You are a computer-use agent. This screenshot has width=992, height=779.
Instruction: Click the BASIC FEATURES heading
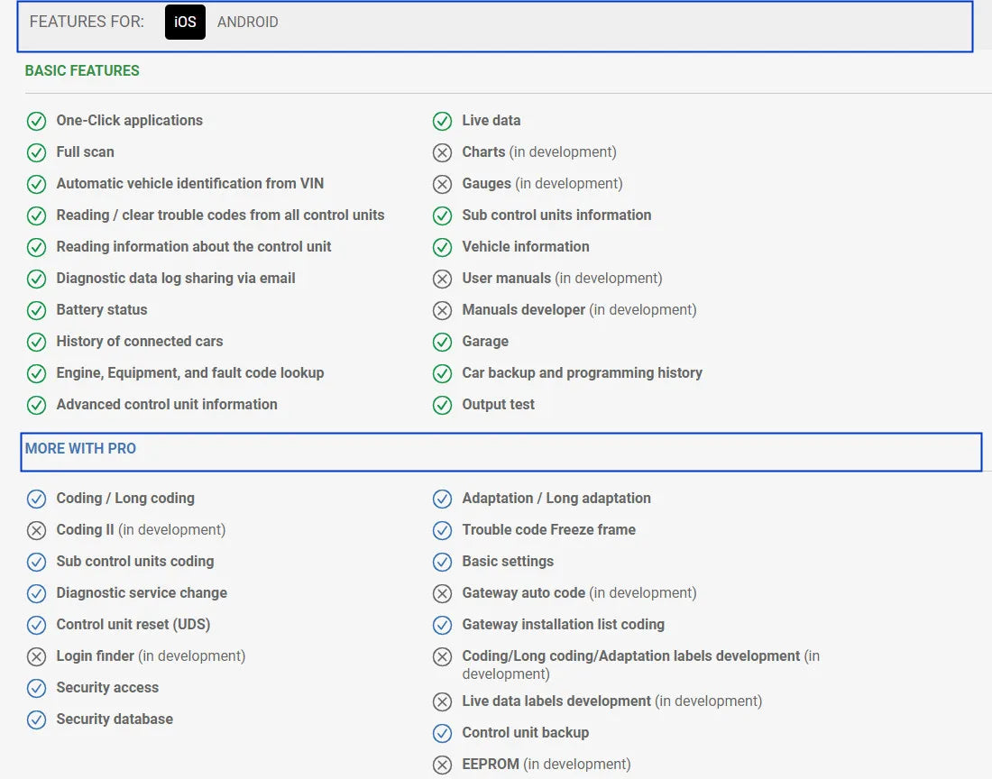point(82,70)
